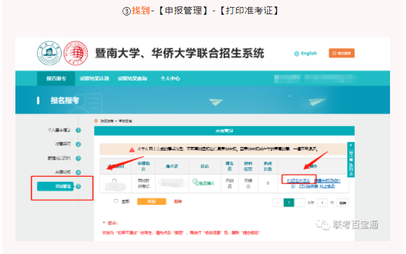Click the globe icon beside English
The width and height of the screenshot is (406, 254).
click(297, 53)
